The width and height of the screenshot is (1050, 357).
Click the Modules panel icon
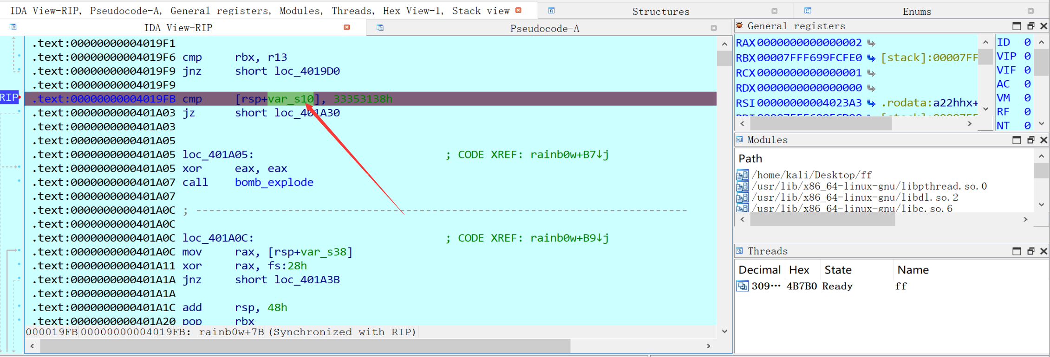[x=739, y=139]
